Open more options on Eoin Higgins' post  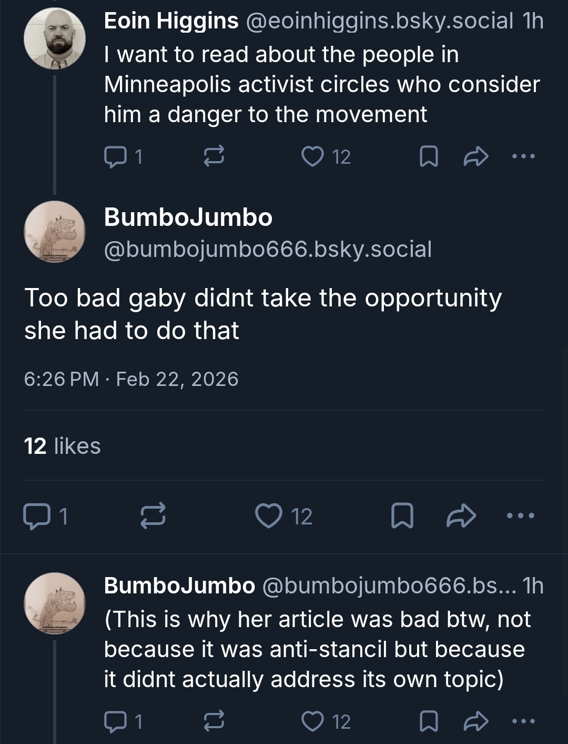coord(524,156)
